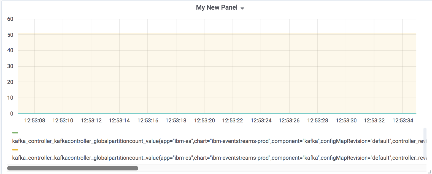Image resolution: width=432 pixels, height=174 pixels.
Task: Click the 12:53:34 time axis label
Action: click(403, 120)
